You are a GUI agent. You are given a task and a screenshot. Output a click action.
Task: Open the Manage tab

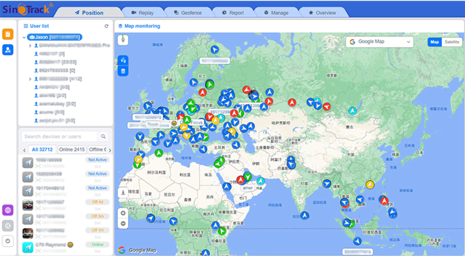coord(276,13)
